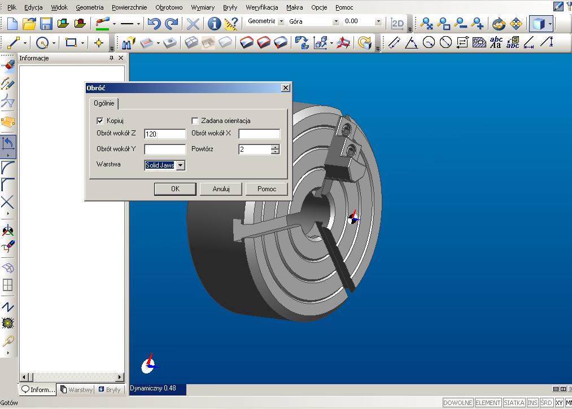
Task: Toggle ELEMENT snap in status bar
Action: click(488, 403)
